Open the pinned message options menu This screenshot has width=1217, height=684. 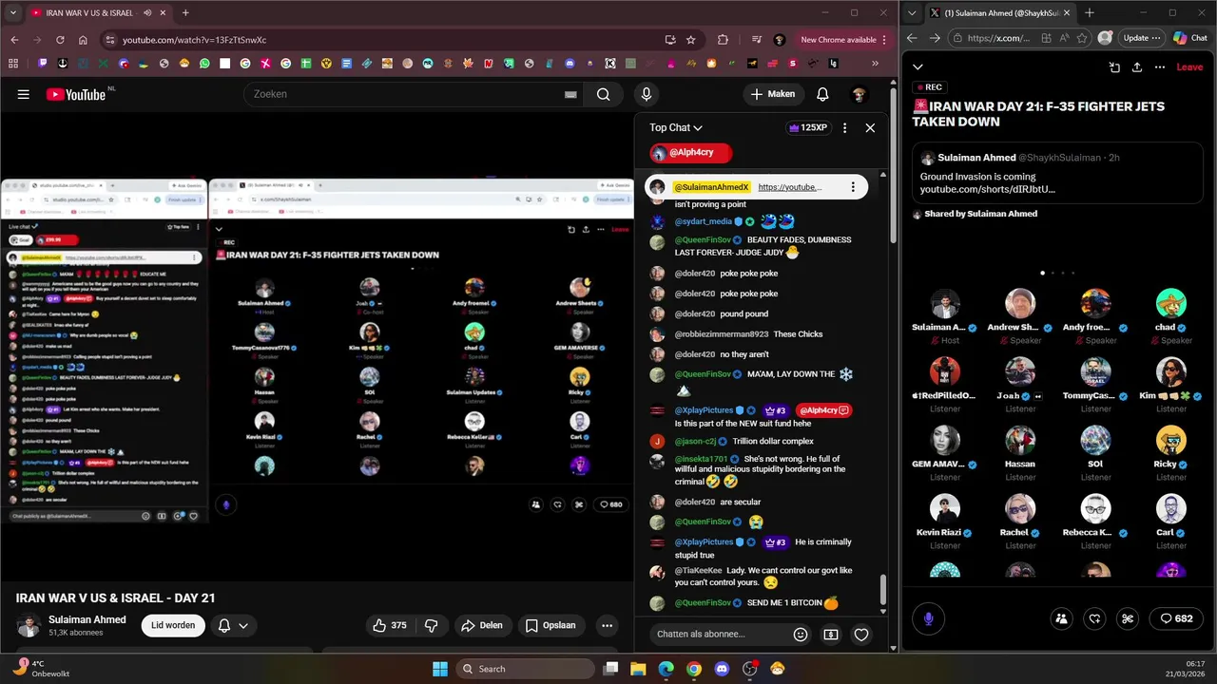tap(853, 187)
